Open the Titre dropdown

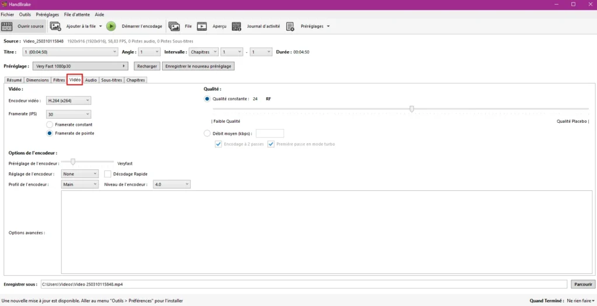(71, 52)
